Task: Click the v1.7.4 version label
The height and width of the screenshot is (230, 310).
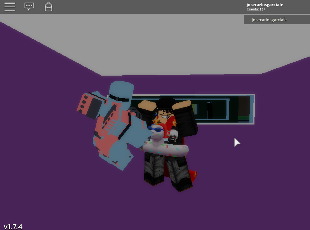Action: pyautogui.click(x=13, y=226)
